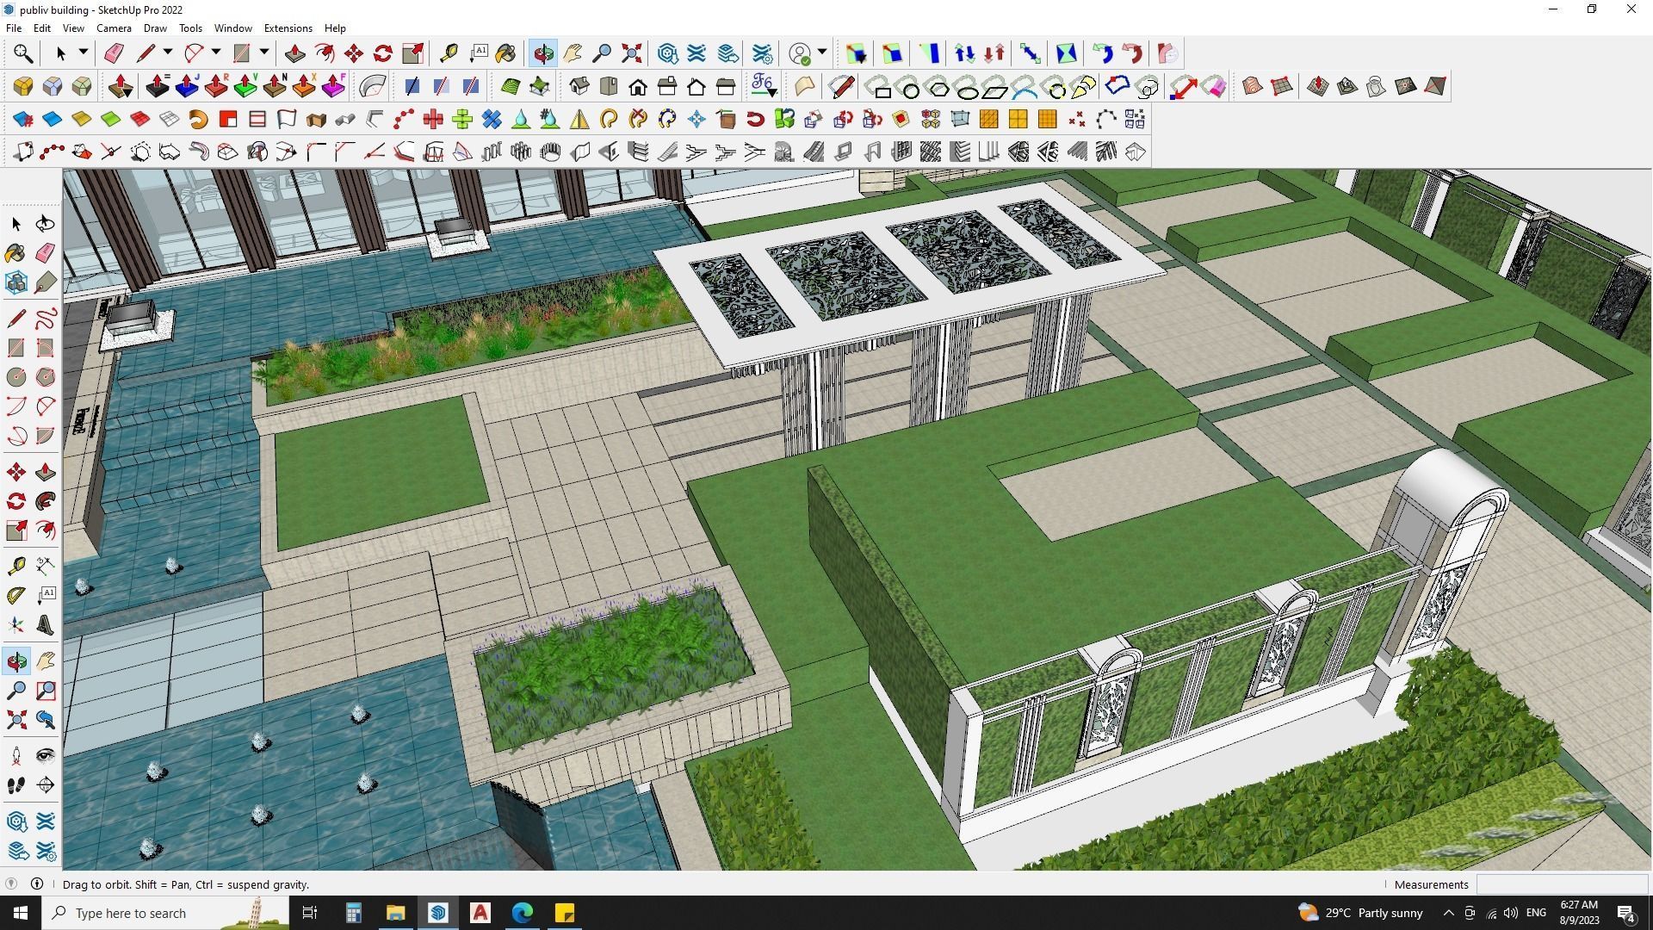
Task: Expand the user account dropdown arrow
Action: coord(822,53)
